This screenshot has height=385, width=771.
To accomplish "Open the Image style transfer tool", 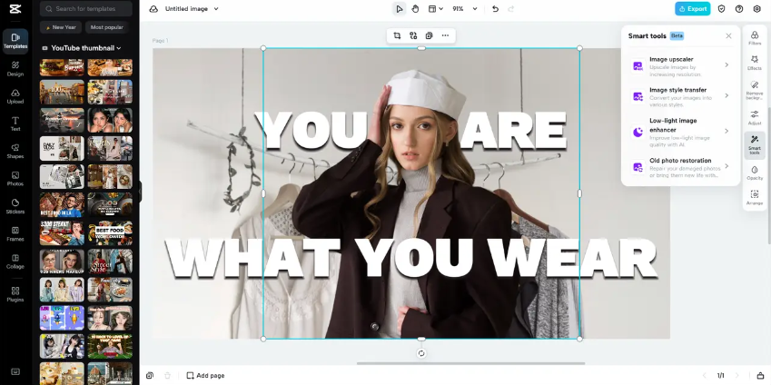I will [680, 97].
